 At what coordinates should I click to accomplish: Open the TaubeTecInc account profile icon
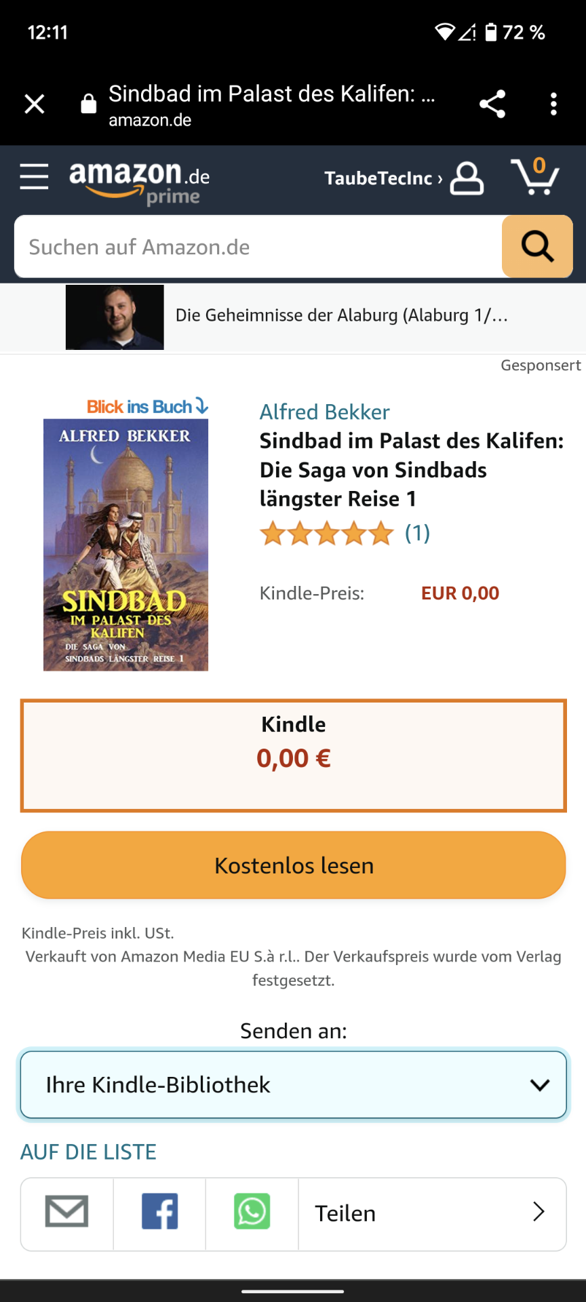467,178
